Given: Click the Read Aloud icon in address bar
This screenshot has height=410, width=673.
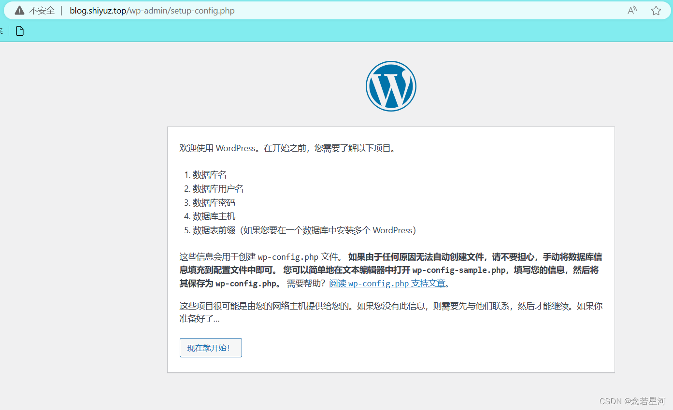Looking at the screenshot, I should 632,11.
